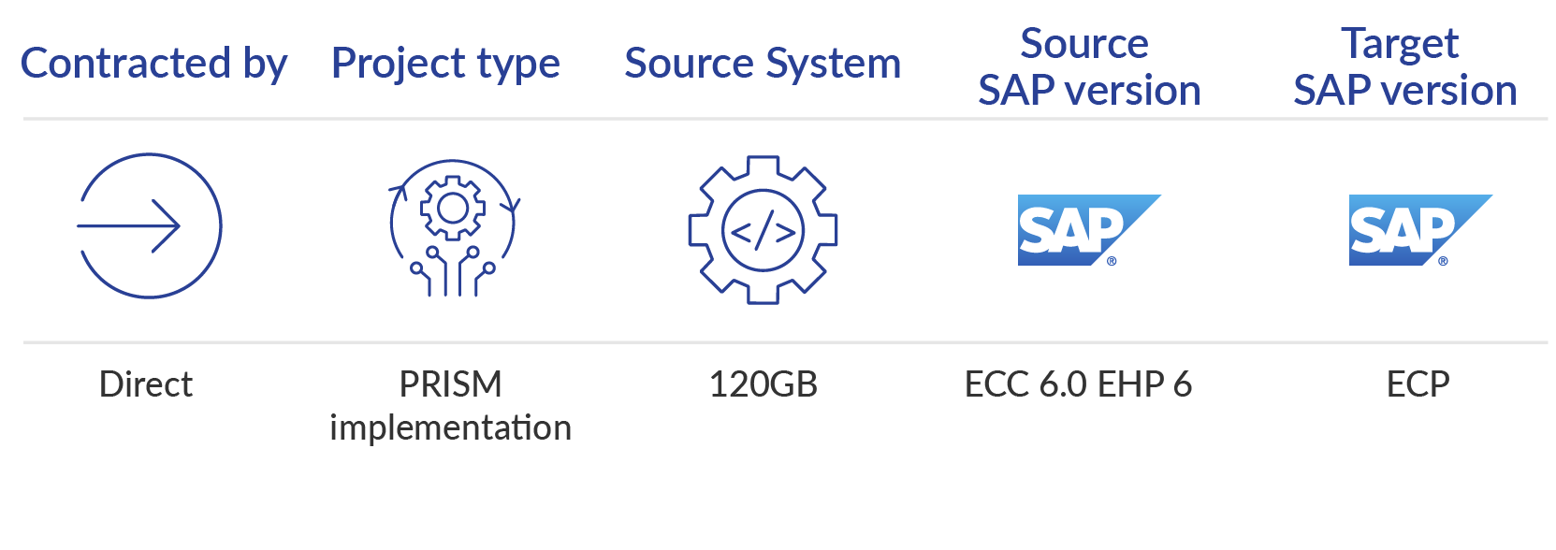This screenshot has width=1556, height=550.
Task: Click the Direct label text
Action: pyautogui.click(x=146, y=384)
